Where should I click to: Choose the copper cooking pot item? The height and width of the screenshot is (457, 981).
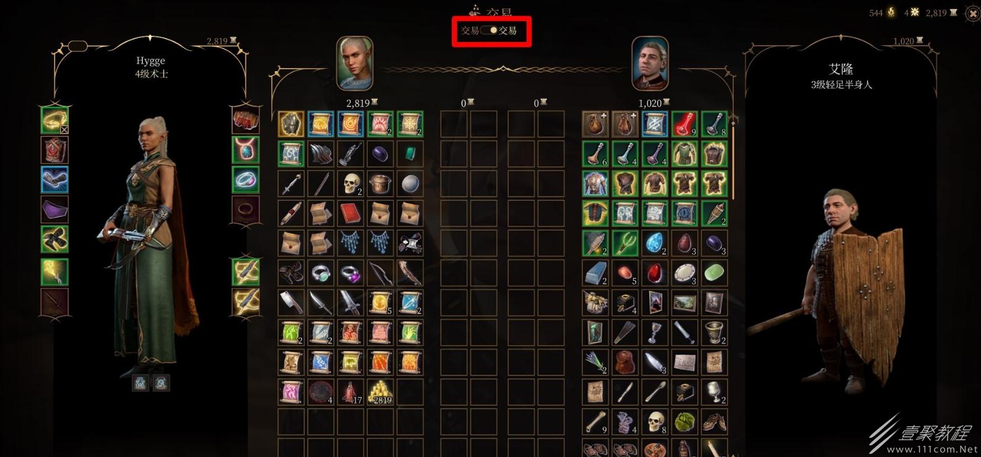(380, 184)
